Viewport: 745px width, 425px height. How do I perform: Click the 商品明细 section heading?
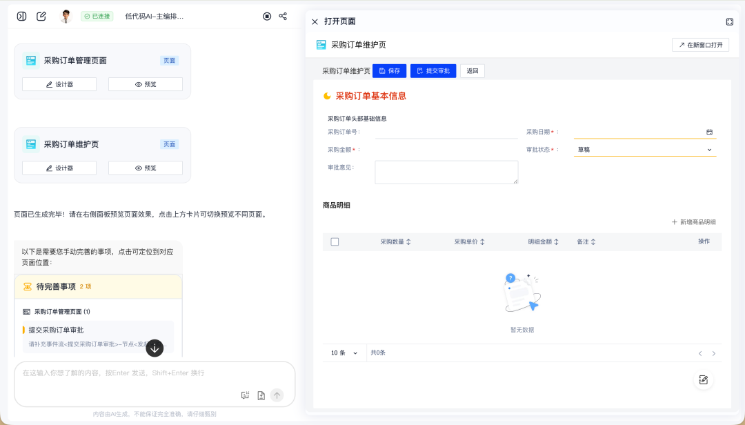337,206
